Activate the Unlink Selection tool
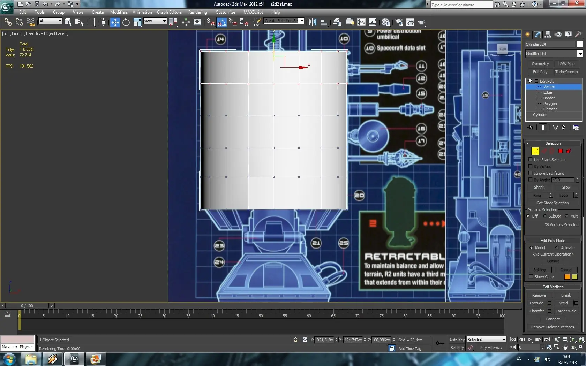The width and height of the screenshot is (586, 366). pyautogui.click(x=19, y=22)
